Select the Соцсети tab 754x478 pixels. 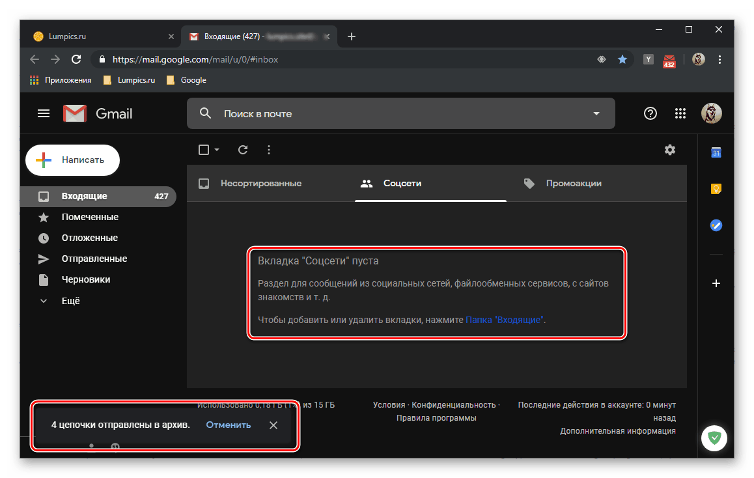pos(430,183)
